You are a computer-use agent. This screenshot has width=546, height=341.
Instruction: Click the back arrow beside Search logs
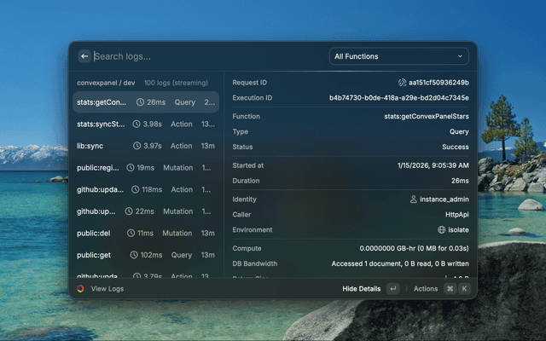tap(84, 56)
